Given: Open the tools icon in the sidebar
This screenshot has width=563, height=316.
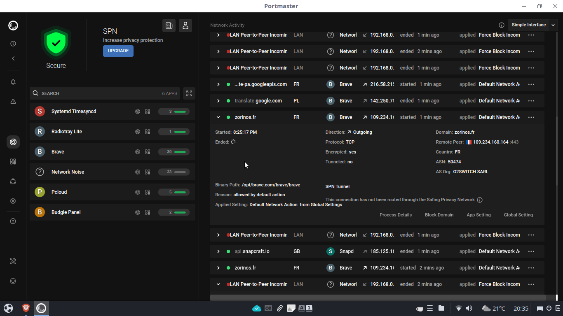Looking at the screenshot, I should point(13,261).
